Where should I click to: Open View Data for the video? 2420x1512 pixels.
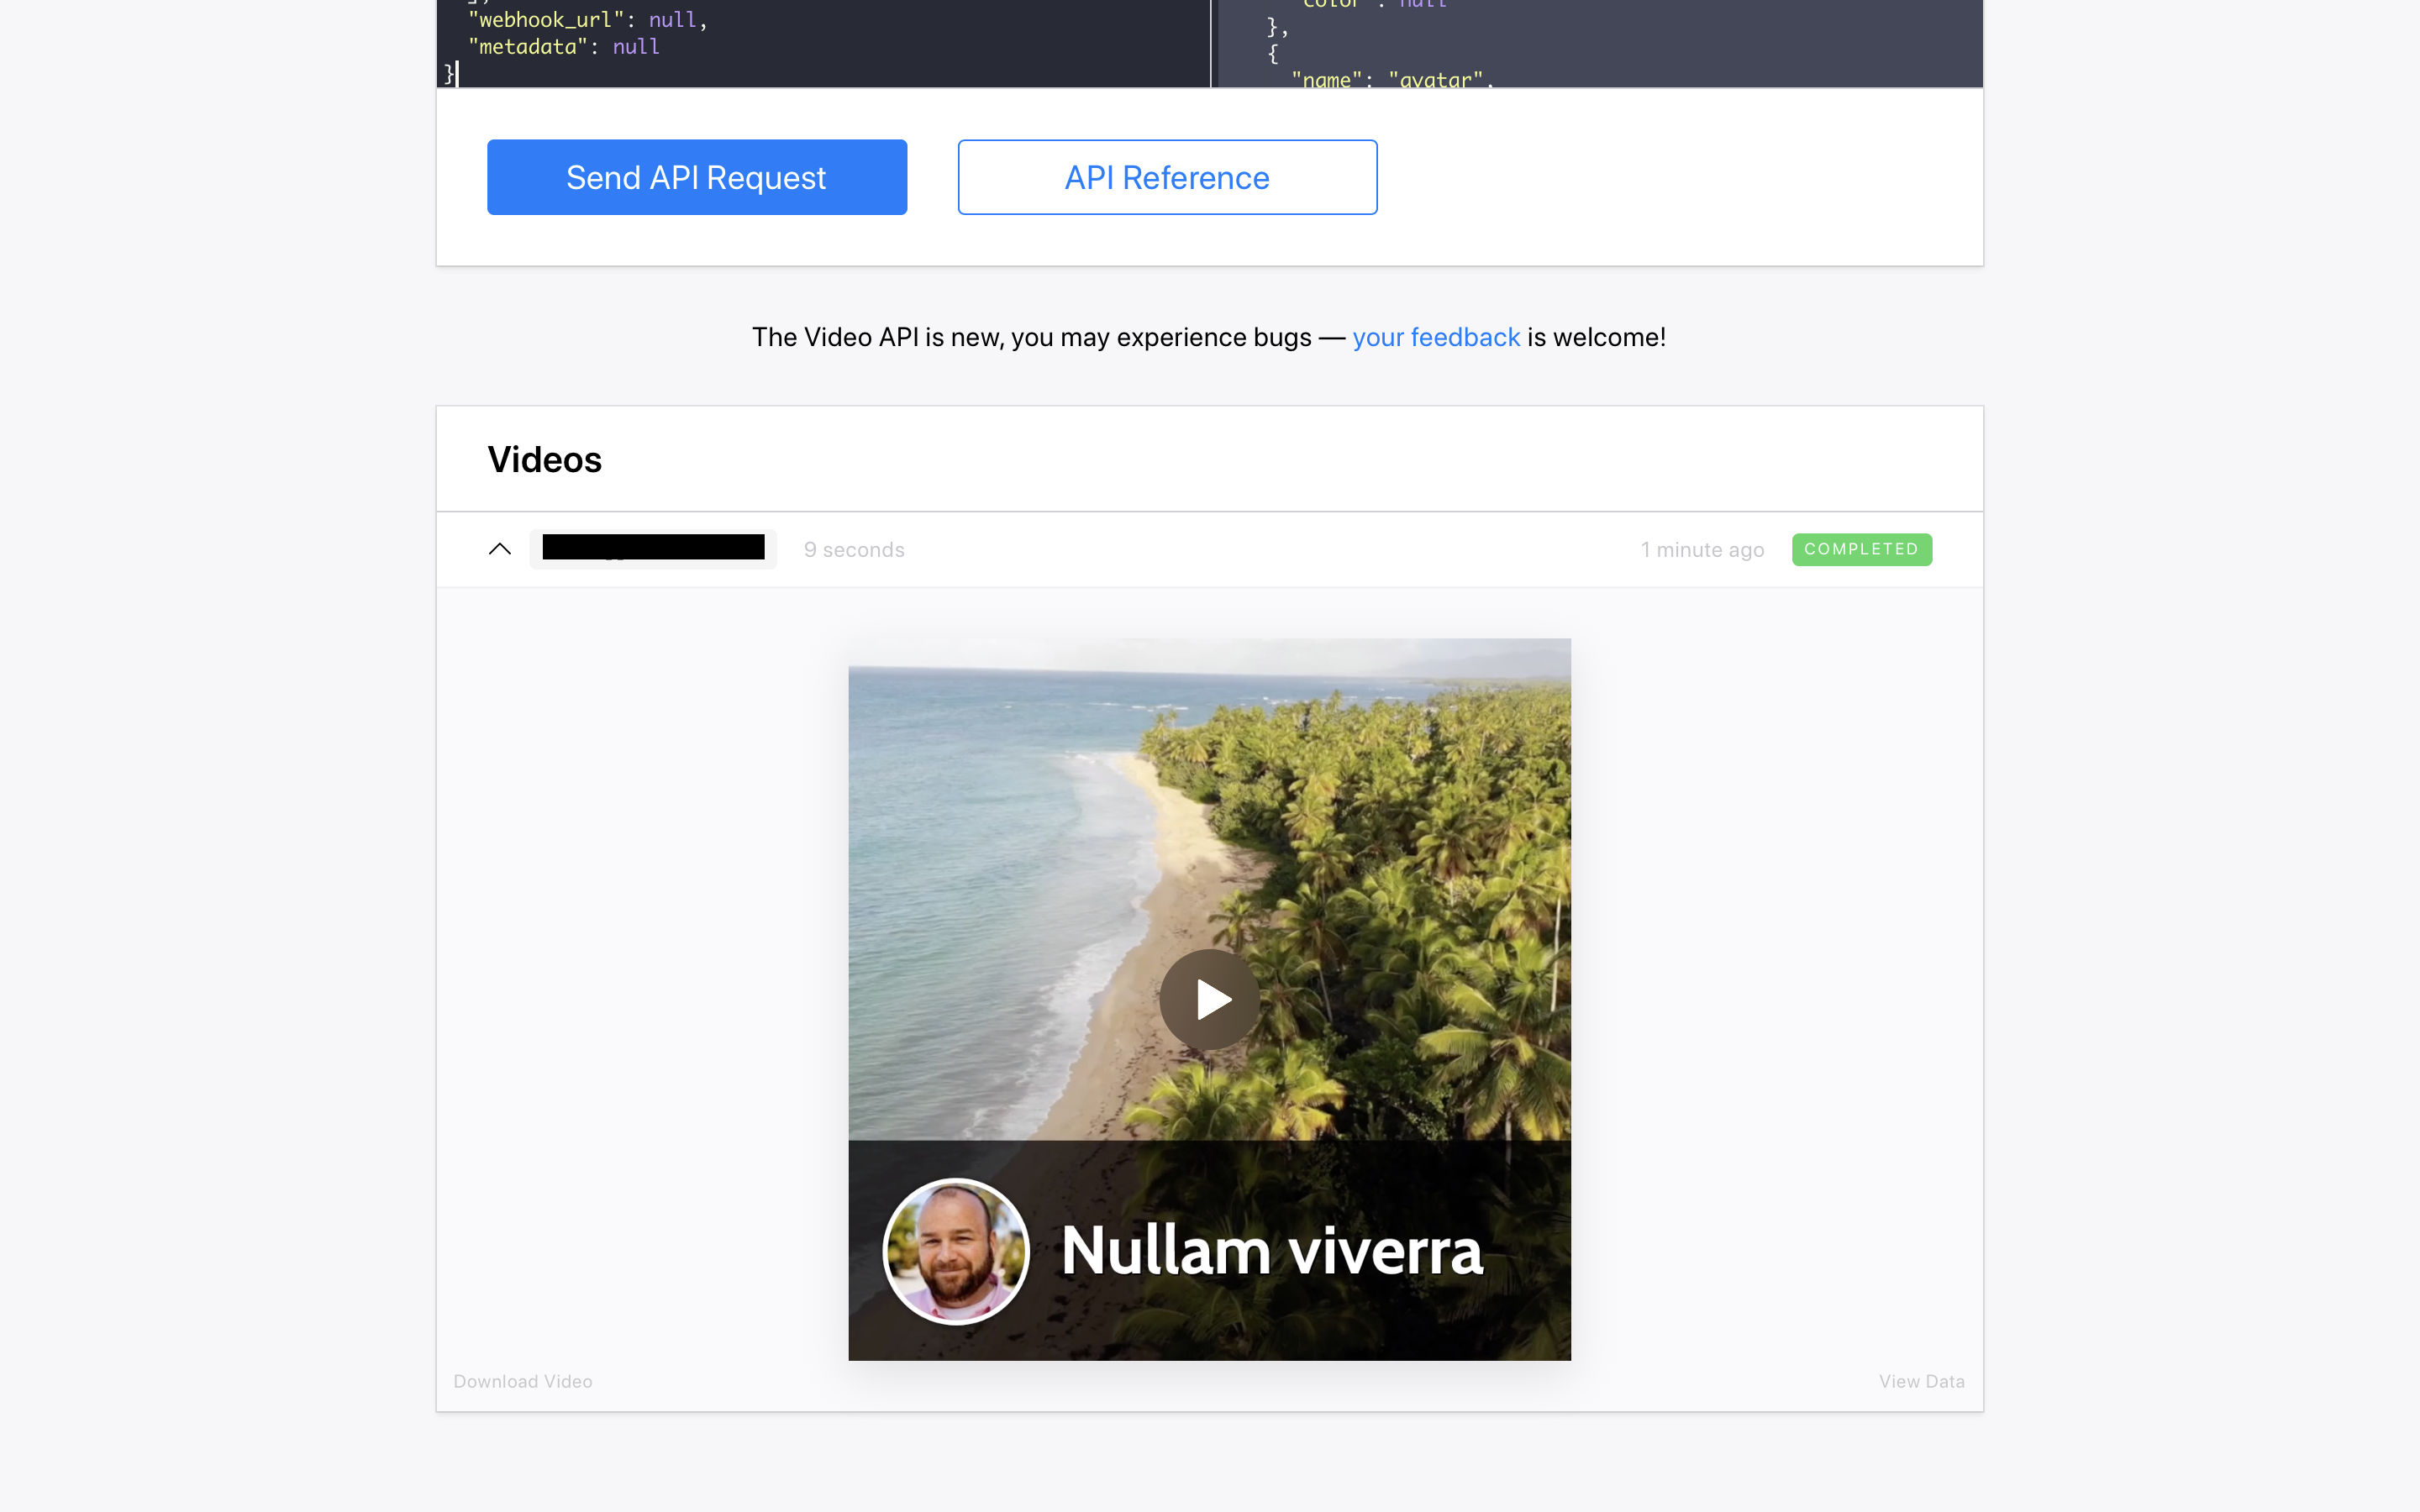[1921, 1381]
